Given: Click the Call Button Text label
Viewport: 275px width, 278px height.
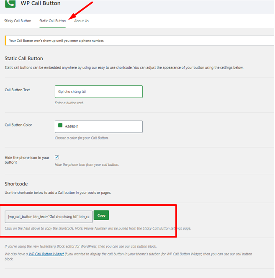Looking at the screenshot, I should [x=17, y=90].
